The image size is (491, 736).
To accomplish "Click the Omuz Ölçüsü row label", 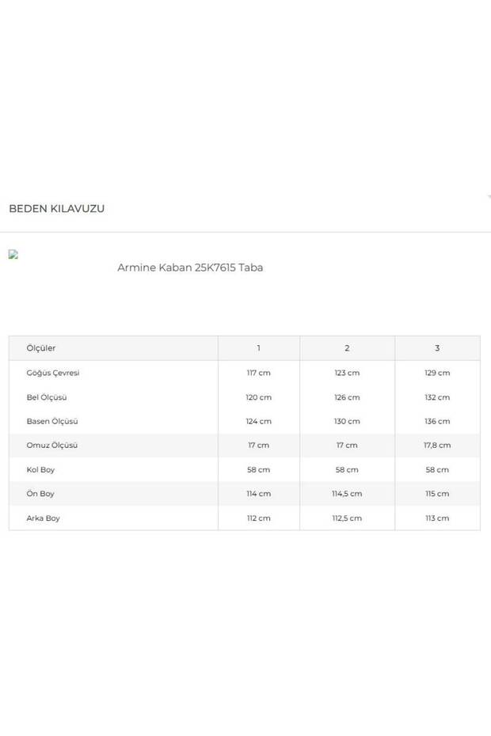I will (x=52, y=446).
